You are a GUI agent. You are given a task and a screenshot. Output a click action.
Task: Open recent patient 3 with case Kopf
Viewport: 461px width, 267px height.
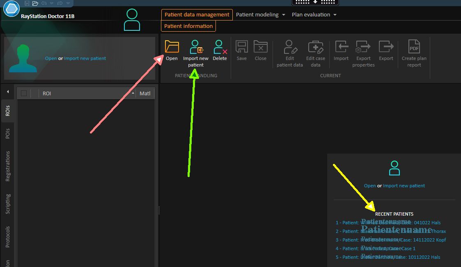point(390,240)
